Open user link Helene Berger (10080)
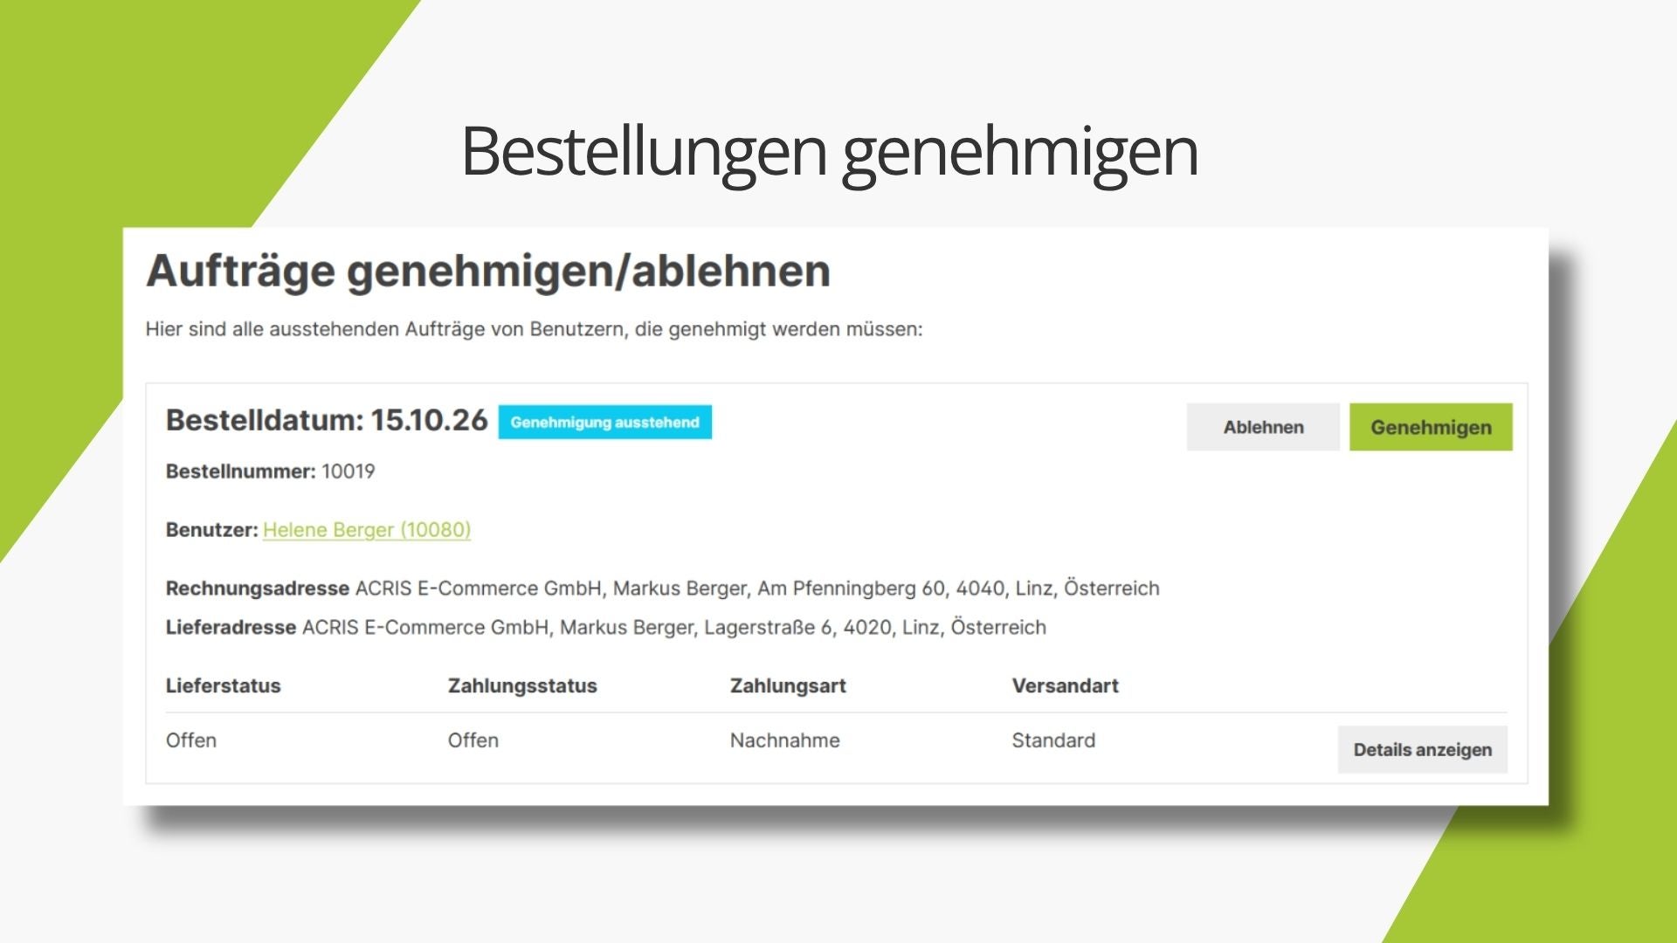This screenshot has height=943, width=1677. tap(367, 530)
